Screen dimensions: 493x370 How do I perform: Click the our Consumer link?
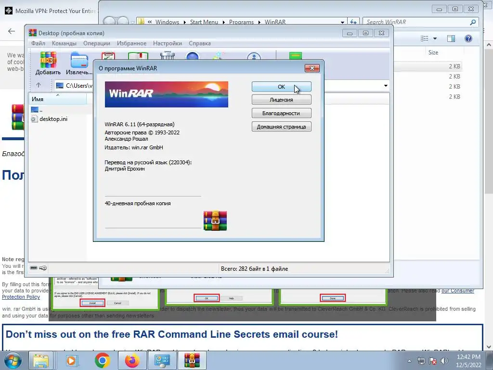457,291
